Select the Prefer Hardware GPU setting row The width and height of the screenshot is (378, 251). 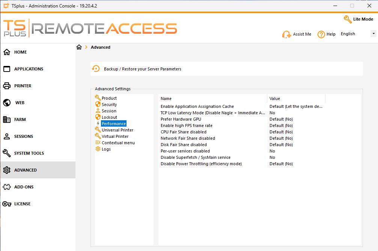181,119
